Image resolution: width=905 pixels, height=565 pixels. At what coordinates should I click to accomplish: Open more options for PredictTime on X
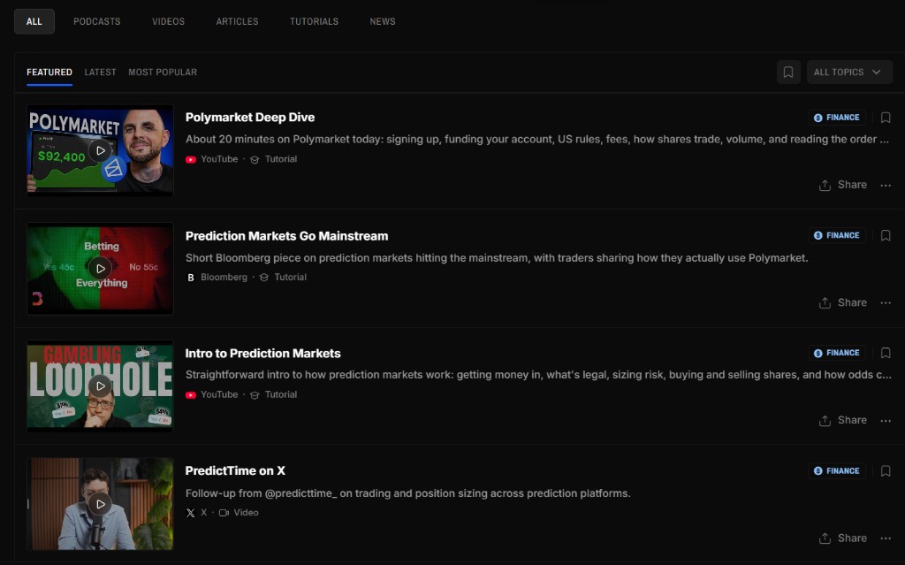click(x=886, y=539)
